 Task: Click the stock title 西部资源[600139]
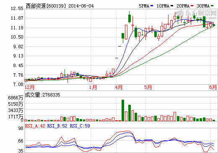click(46, 6)
